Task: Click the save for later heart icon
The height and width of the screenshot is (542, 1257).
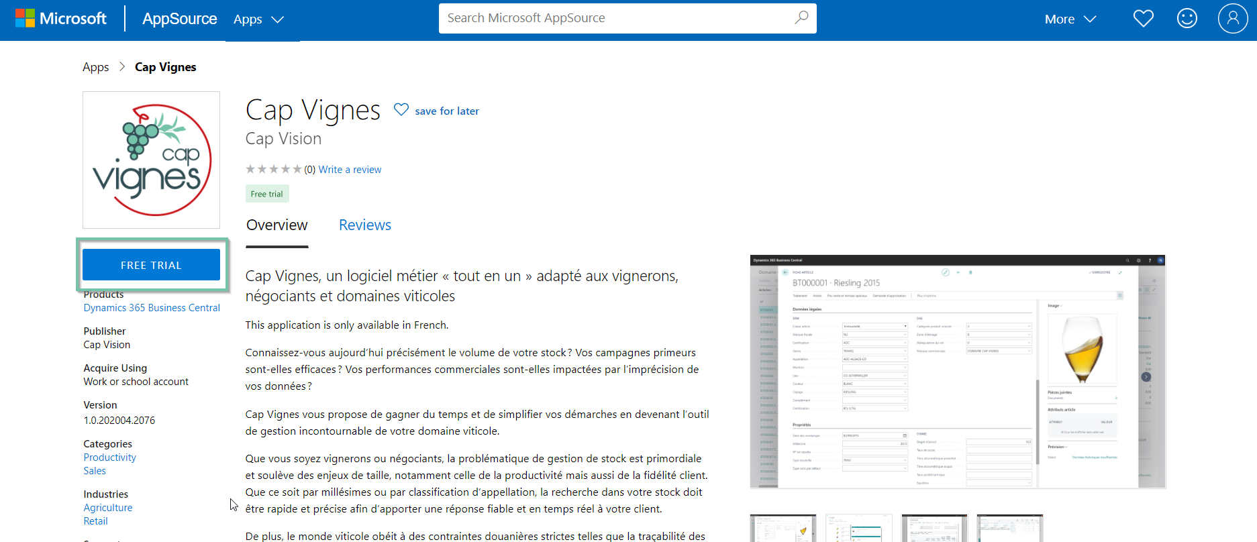Action: (x=401, y=109)
